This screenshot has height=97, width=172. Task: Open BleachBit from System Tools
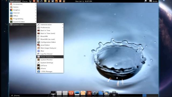pos(50,36)
